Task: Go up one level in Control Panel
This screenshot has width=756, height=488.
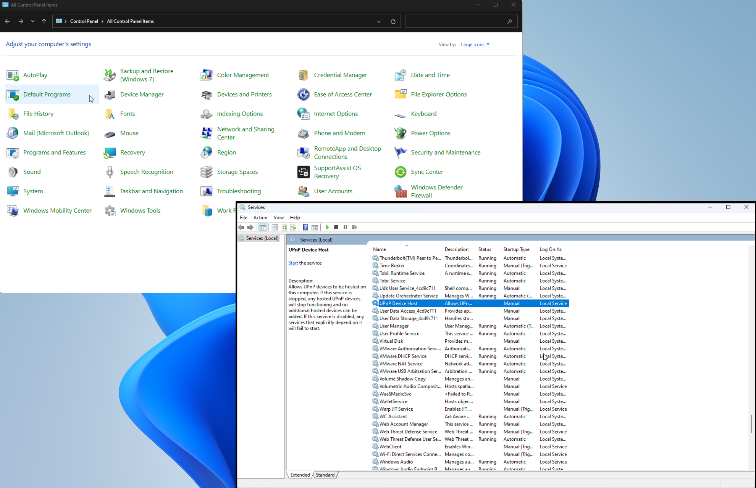Action: [44, 21]
